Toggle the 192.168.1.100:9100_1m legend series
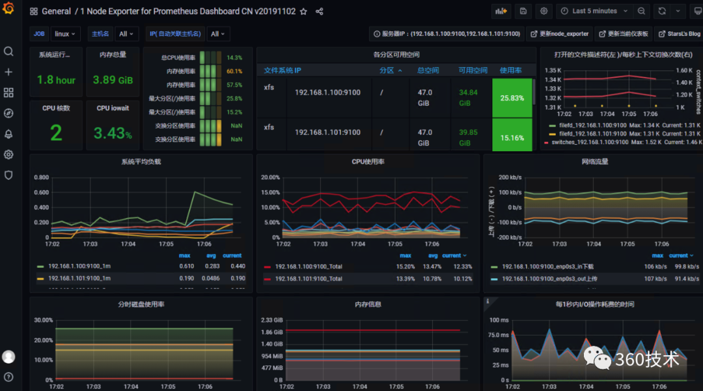This screenshot has height=391, width=703. (x=79, y=266)
